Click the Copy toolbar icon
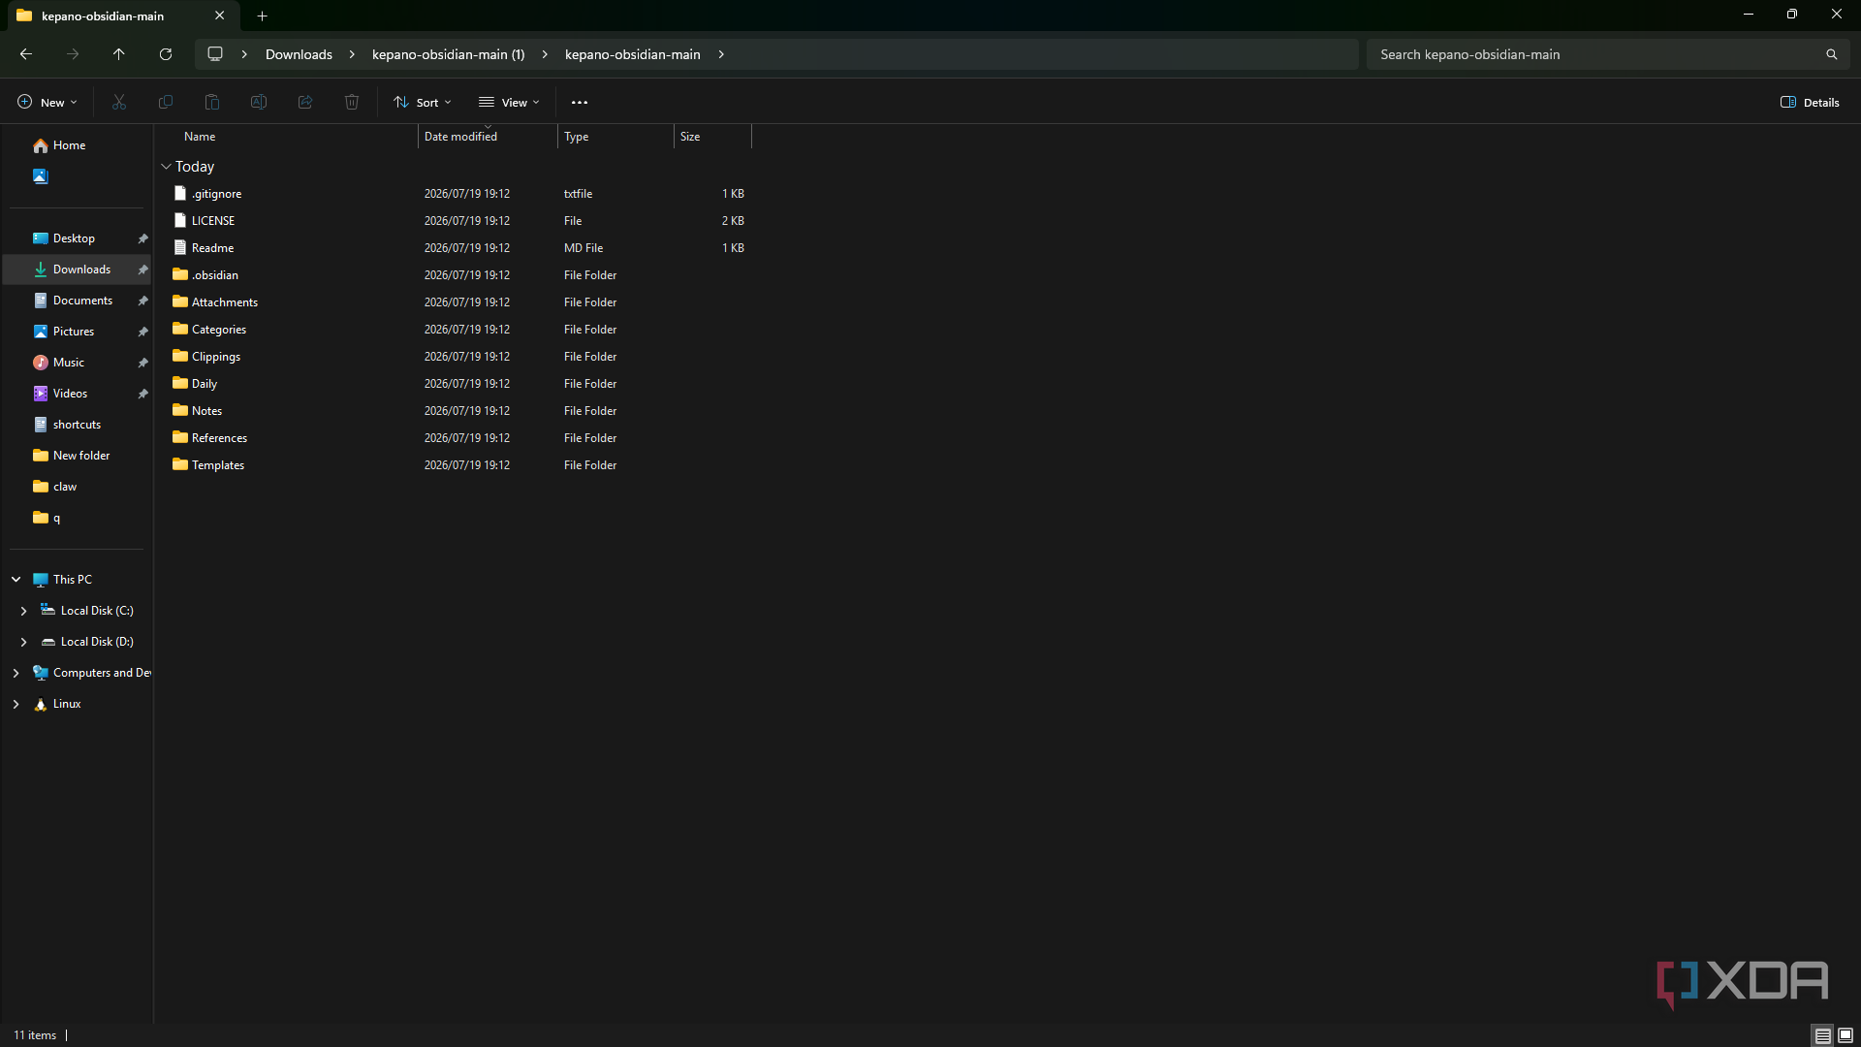This screenshot has height=1047, width=1861. click(x=166, y=102)
